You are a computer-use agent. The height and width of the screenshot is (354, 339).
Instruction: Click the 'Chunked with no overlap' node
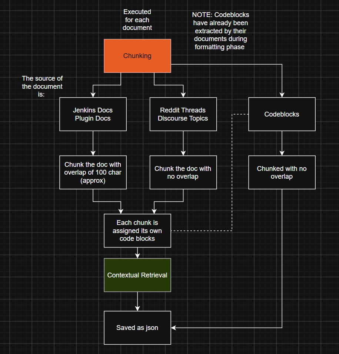(282, 172)
